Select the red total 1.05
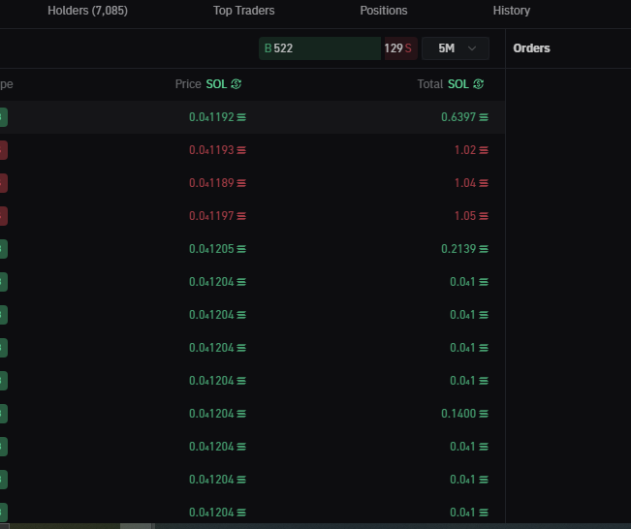Image resolution: width=631 pixels, height=529 pixels. click(465, 216)
